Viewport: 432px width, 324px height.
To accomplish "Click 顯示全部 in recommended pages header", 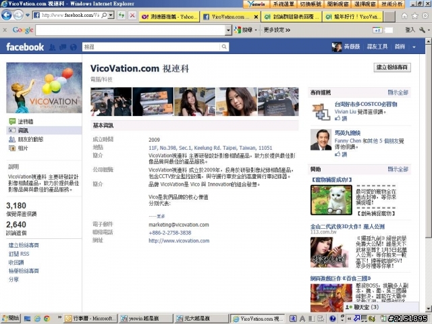I will point(398,92).
